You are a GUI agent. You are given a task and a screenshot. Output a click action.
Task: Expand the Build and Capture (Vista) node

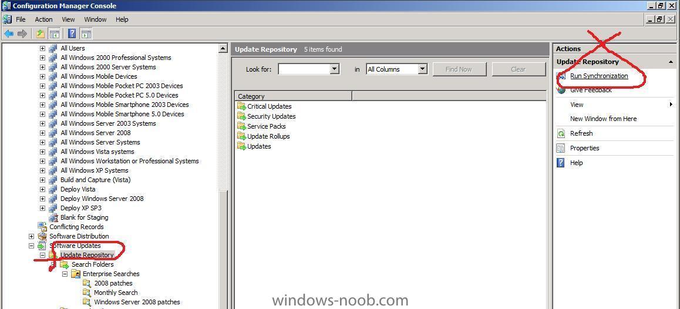(x=42, y=180)
